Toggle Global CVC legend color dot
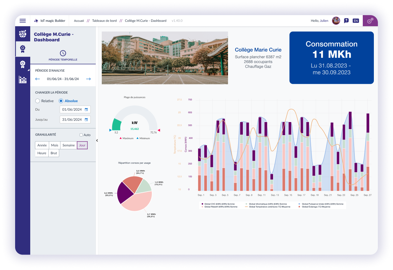The height and width of the screenshot is (270, 393). click(x=202, y=204)
